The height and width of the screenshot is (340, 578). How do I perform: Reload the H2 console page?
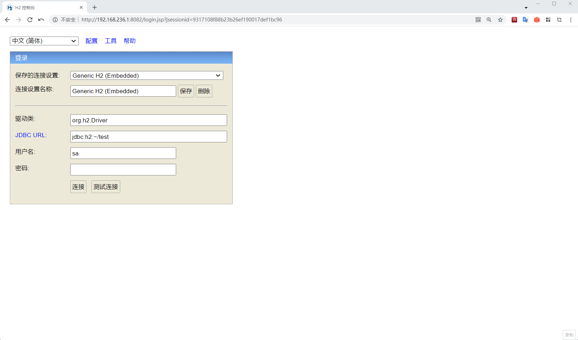[30, 20]
